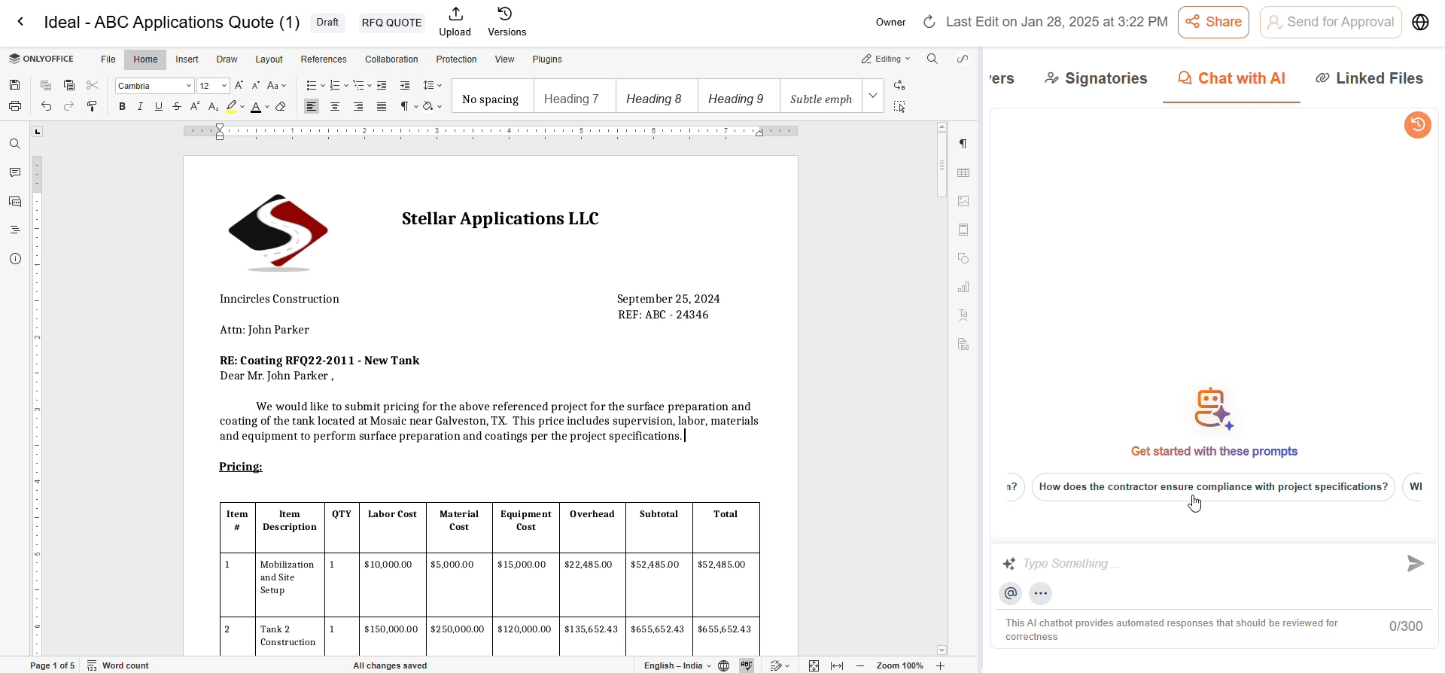Image resolution: width=1445 pixels, height=673 pixels.
Task: Toggle superscript formatting
Action: [195, 107]
